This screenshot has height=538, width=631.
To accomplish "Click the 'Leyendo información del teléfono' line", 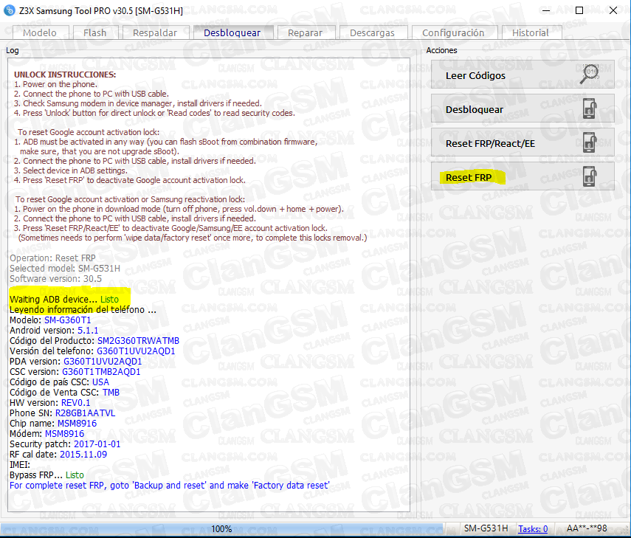I will (x=83, y=309).
